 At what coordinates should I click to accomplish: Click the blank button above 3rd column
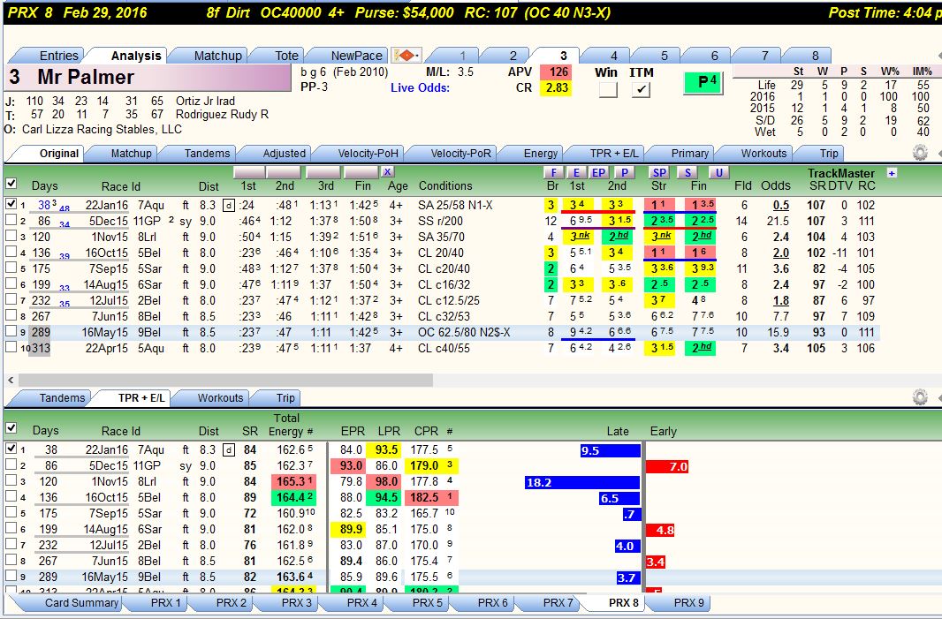(323, 173)
